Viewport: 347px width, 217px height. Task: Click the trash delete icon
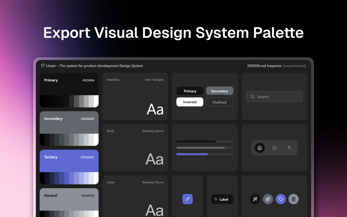pyautogui.click(x=293, y=199)
